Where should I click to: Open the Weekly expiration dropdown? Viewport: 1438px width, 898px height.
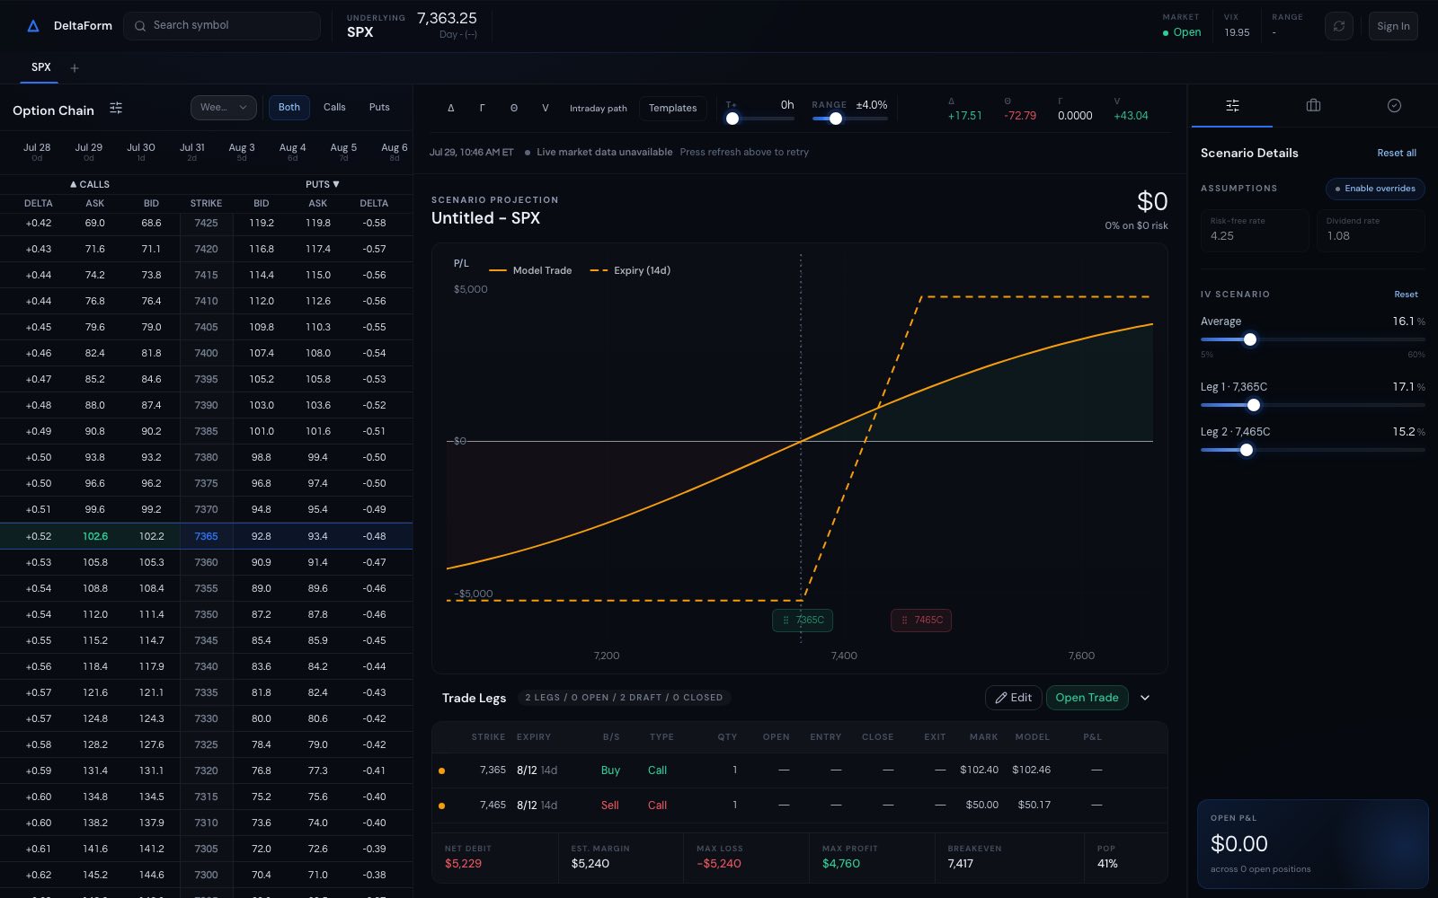(223, 107)
